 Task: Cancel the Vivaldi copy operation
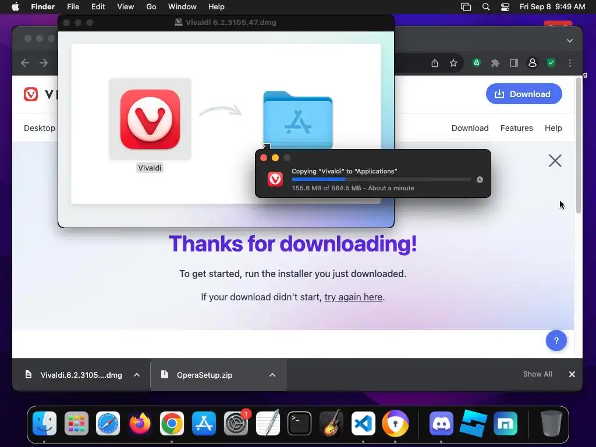[x=480, y=179]
